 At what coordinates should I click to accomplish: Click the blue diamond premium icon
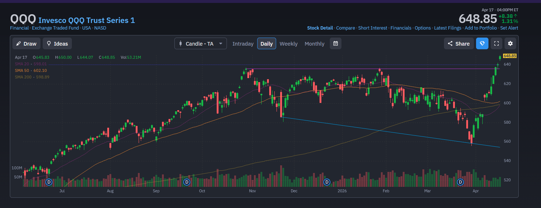[482, 43]
